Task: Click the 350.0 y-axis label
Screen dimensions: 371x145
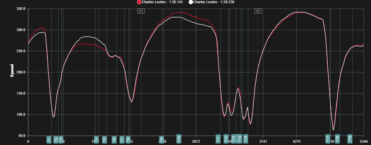Action: click(21, 9)
